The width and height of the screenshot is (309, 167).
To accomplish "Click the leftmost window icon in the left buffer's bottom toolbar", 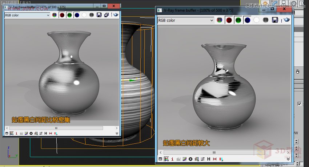I will [7, 133].
